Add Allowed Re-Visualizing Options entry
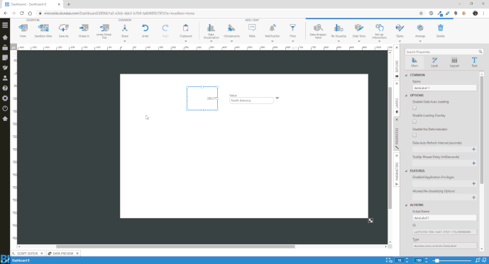 point(473,197)
